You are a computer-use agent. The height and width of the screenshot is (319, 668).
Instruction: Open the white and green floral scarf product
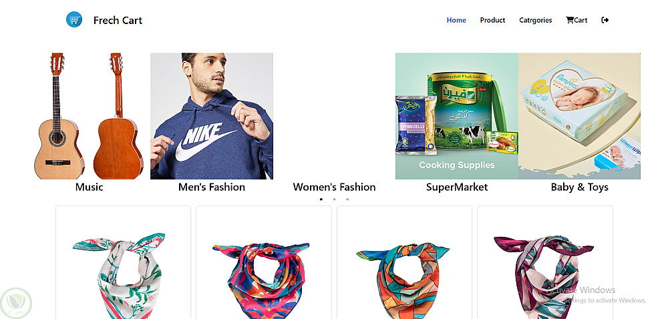[x=123, y=262]
